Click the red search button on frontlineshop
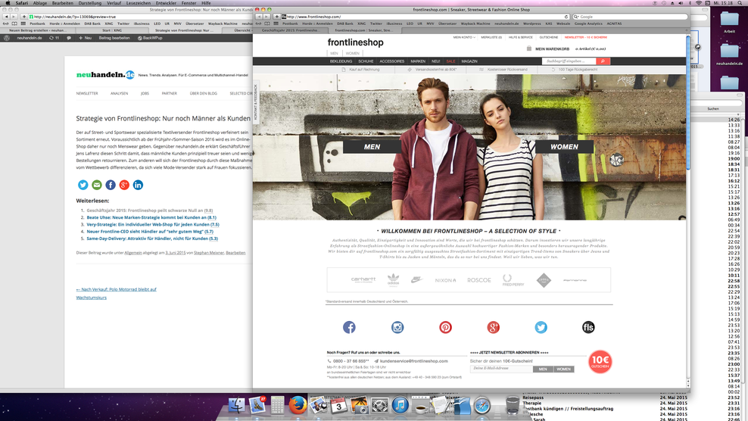This screenshot has width=748, height=421. tap(603, 61)
